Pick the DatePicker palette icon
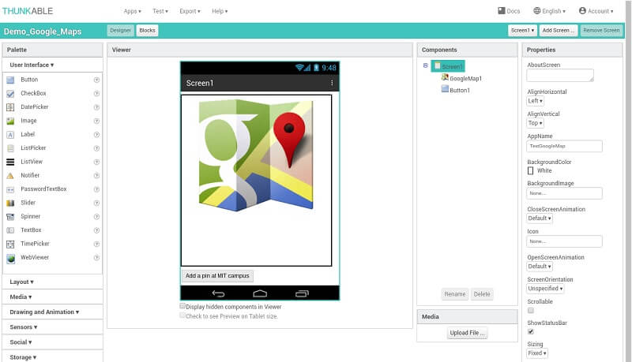632x362 pixels. click(10, 107)
